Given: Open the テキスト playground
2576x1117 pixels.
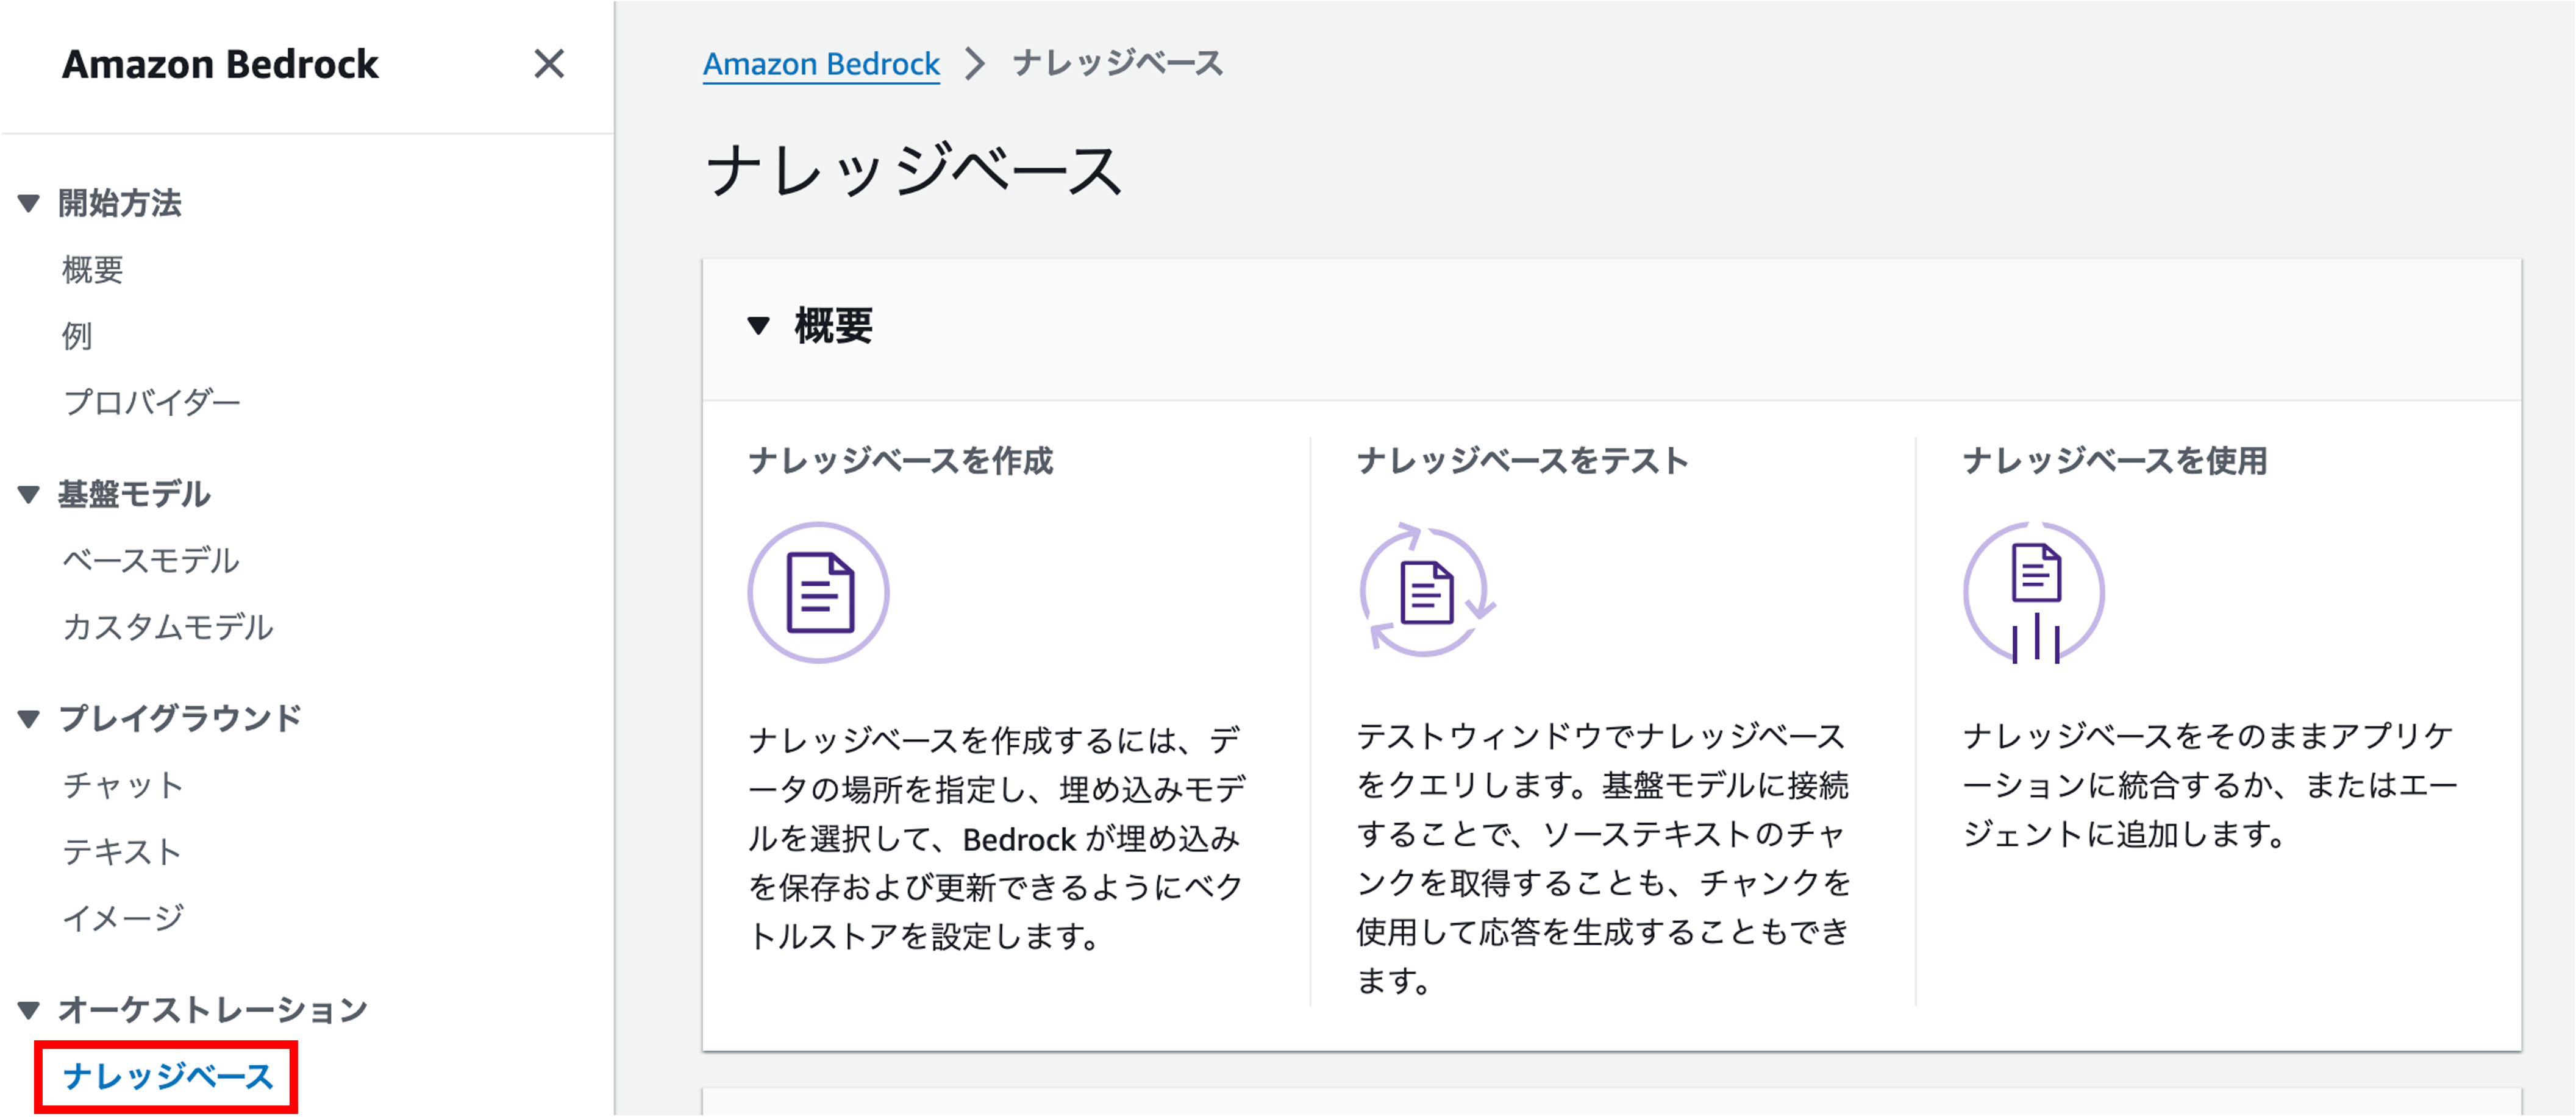Looking at the screenshot, I should pos(122,851).
